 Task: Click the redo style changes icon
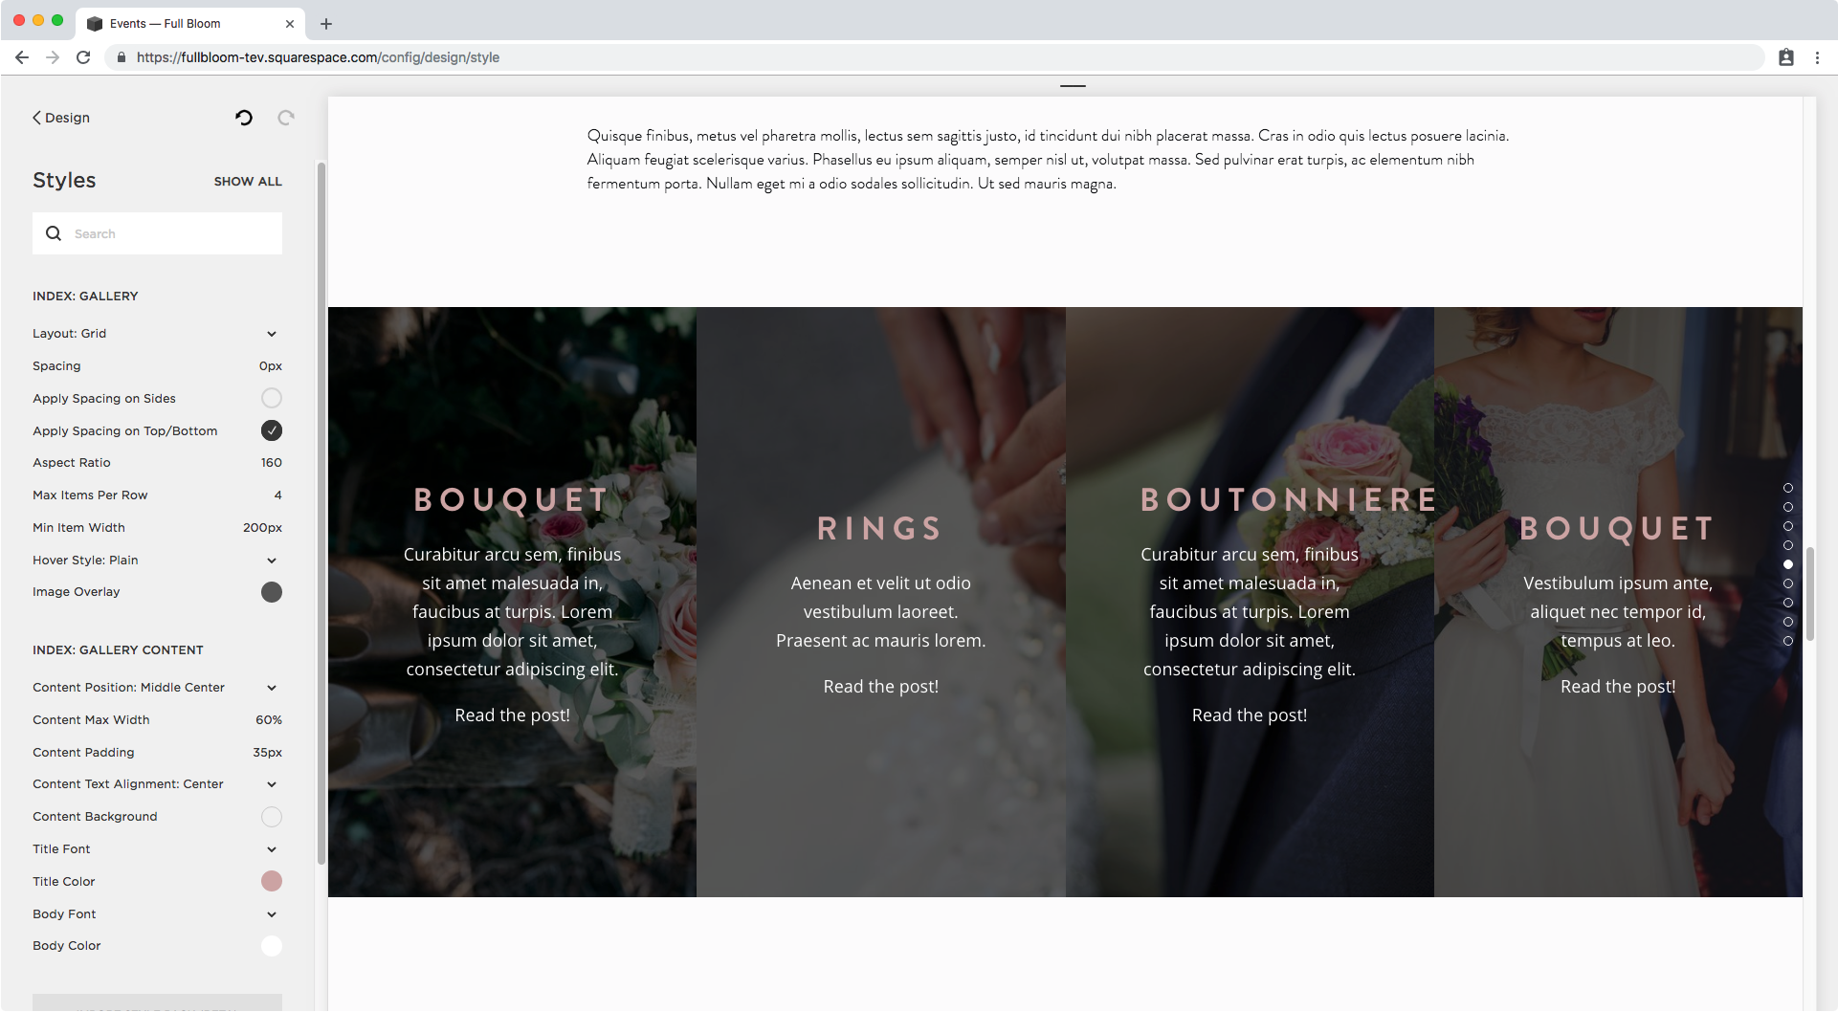285,118
